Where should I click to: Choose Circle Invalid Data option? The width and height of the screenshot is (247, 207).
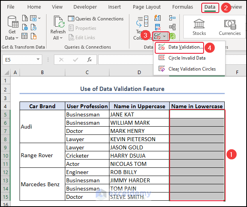[x=186, y=58]
